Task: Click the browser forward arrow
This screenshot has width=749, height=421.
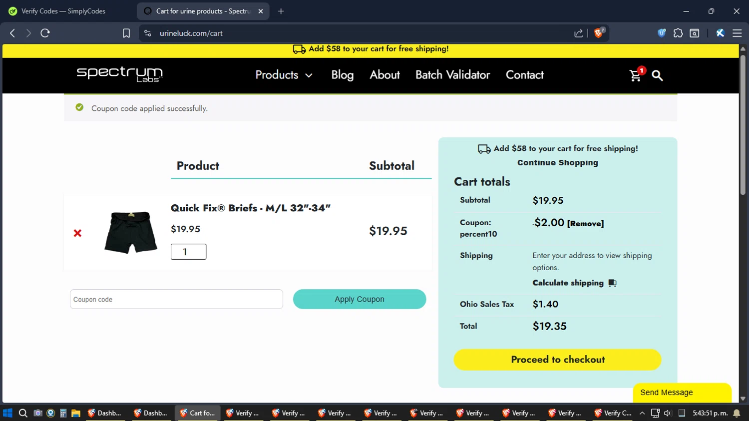Action: (28, 33)
